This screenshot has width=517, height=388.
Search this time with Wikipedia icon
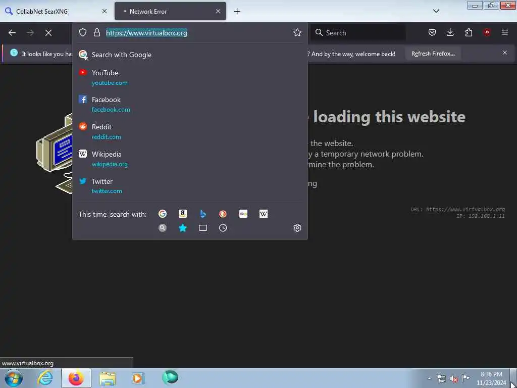pyautogui.click(x=264, y=214)
